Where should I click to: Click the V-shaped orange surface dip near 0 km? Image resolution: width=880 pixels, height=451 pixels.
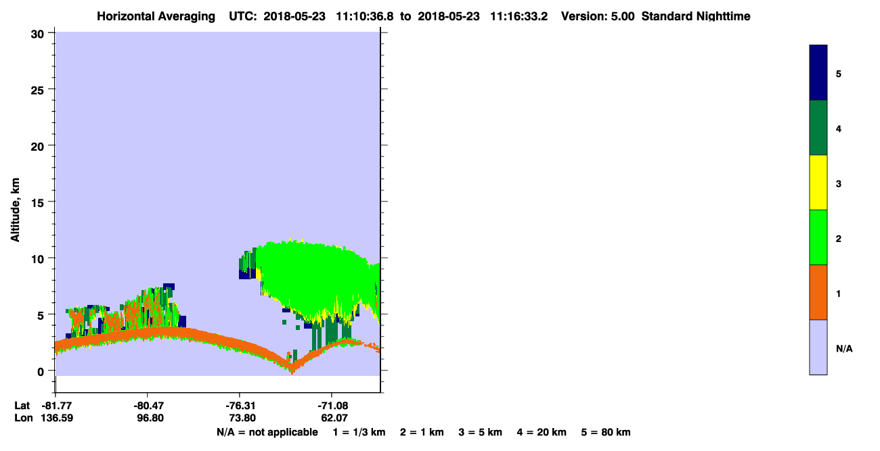292,366
